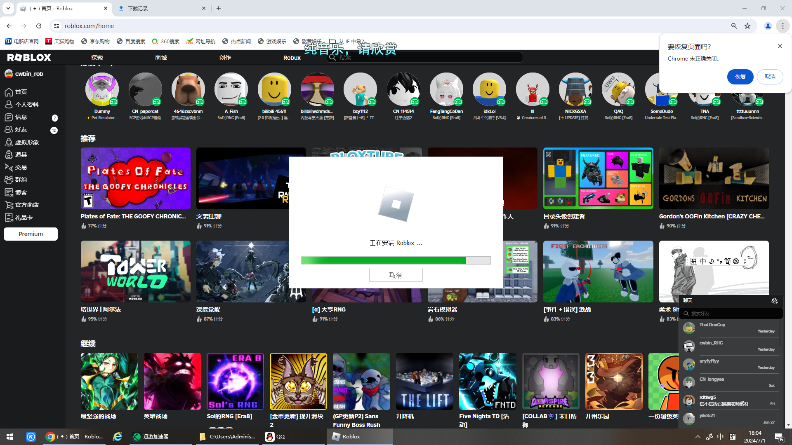This screenshot has height=445, width=792.
Task: Open the 商城 navigation item
Action: coord(161,58)
